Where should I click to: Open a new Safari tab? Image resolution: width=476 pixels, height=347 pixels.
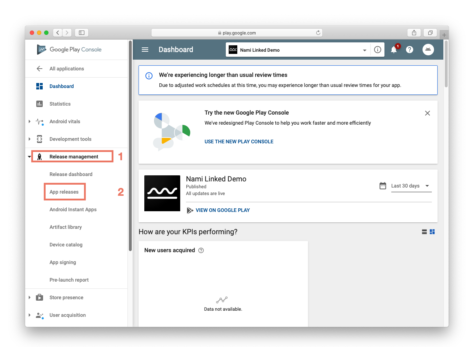click(x=444, y=35)
